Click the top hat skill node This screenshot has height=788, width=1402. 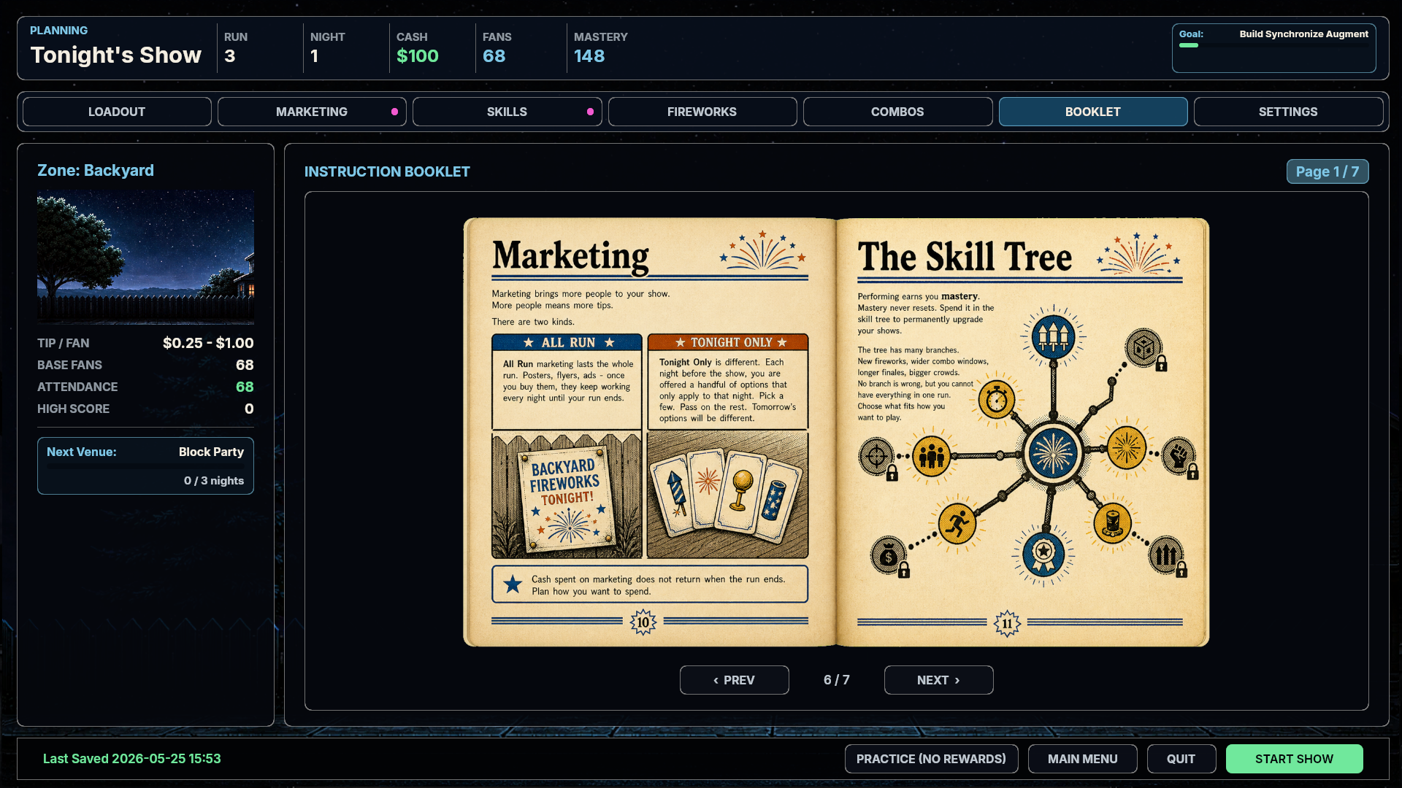pos(1112,522)
